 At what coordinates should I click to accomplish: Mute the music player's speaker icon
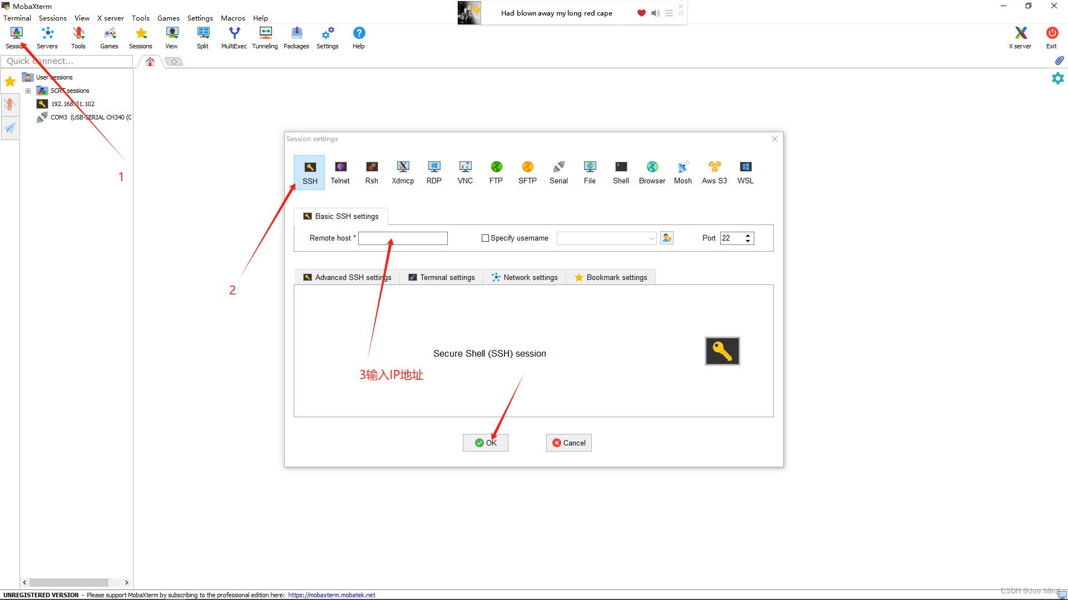(655, 13)
